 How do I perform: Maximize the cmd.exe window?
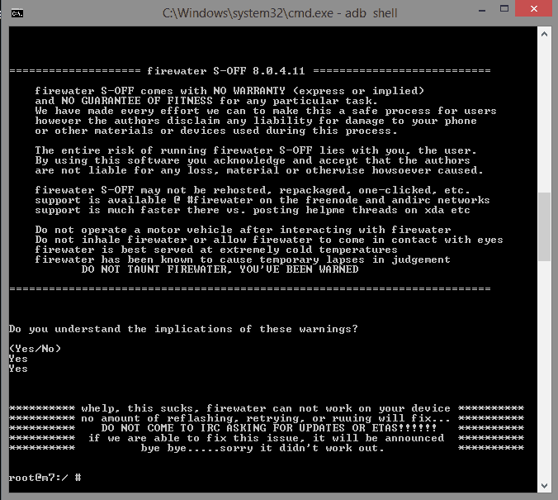coord(504,8)
